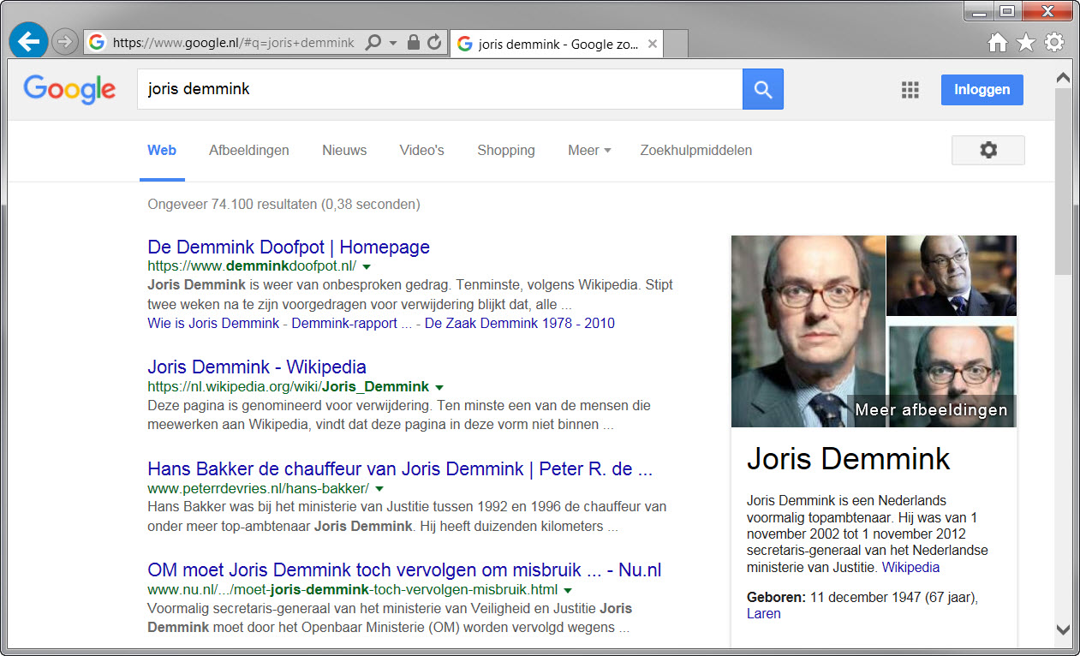
Task: Click the 'https://www.demminkdoofpot.nl/' green URL
Action: pyautogui.click(x=252, y=267)
